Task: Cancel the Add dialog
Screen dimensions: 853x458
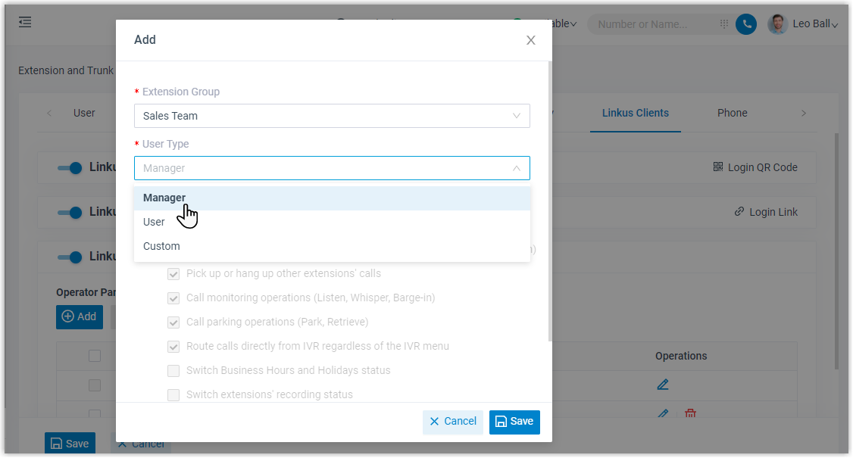Action: [452, 422]
